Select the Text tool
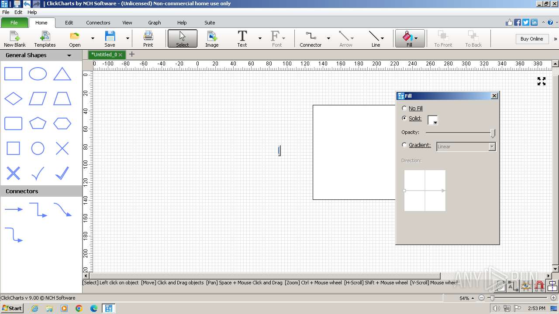 tap(242, 39)
